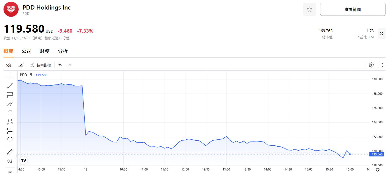This screenshot has height=176, width=388.
Task: Switch to the 公司 tab
Action: tap(26, 51)
